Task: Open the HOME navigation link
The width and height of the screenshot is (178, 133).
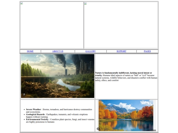Action: point(30,51)
